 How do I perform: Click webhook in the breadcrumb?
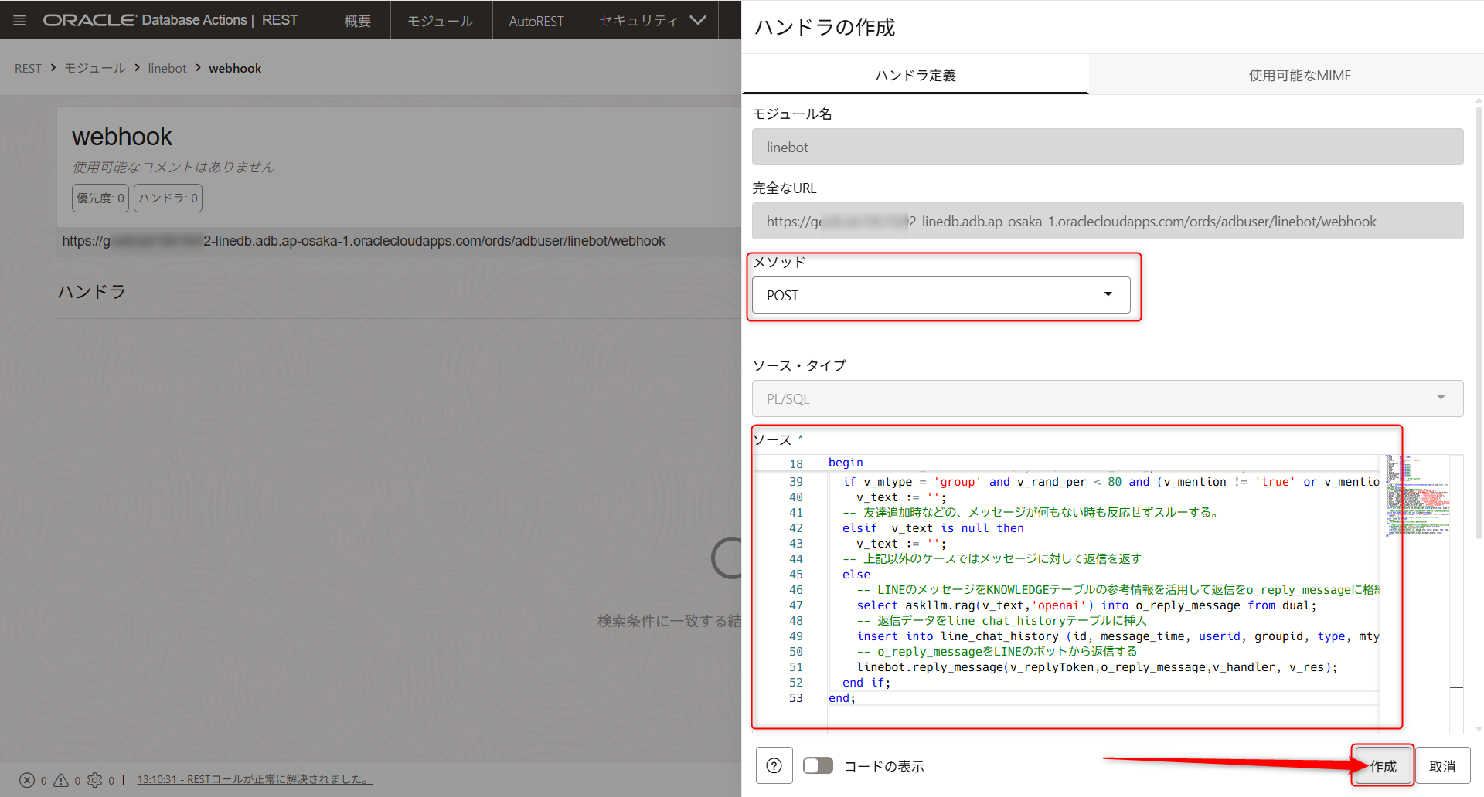(x=235, y=68)
